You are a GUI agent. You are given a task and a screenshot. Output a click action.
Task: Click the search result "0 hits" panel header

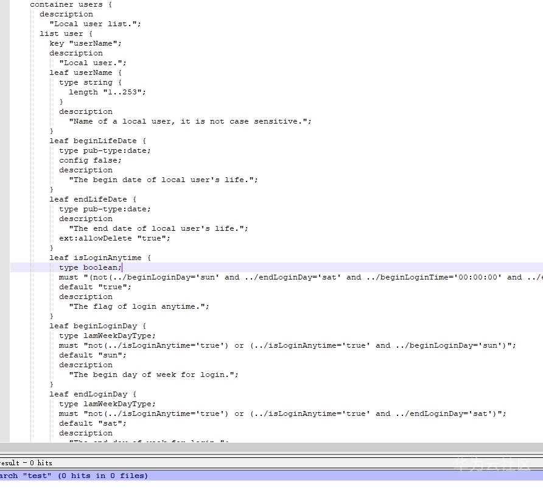[x=271, y=463]
